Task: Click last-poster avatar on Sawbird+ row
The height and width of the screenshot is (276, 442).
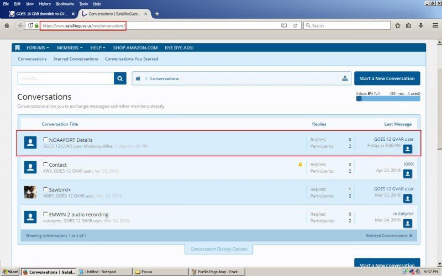Action: [x=408, y=199]
